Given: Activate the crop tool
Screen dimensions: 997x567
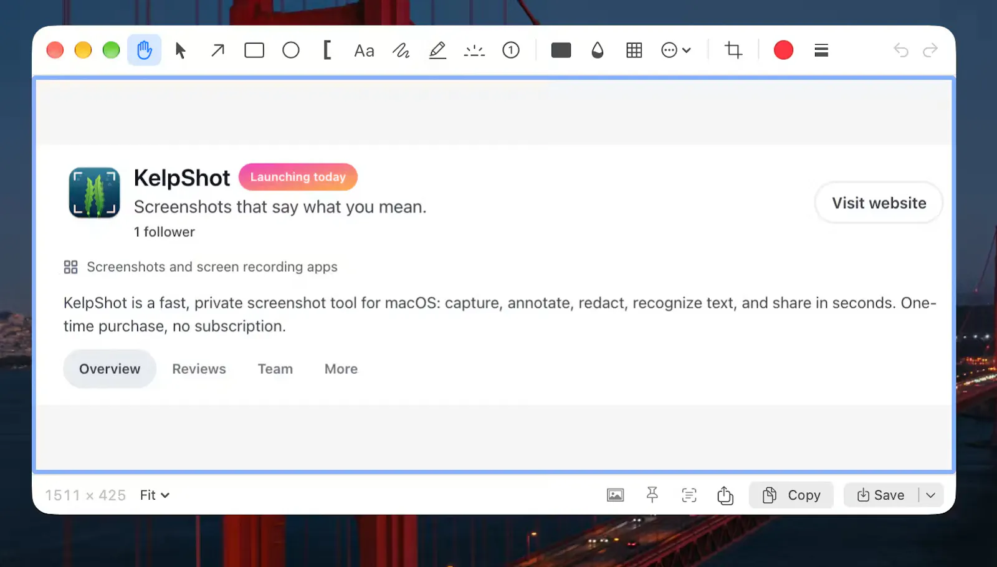Looking at the screenshot, I should [733, 50].
